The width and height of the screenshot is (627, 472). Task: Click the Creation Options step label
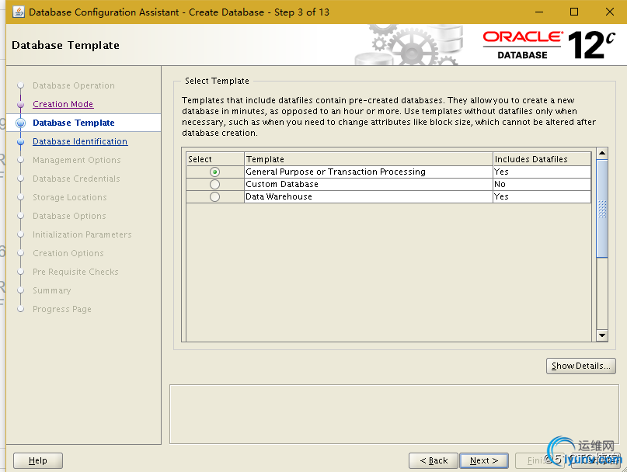coord(68,253)
